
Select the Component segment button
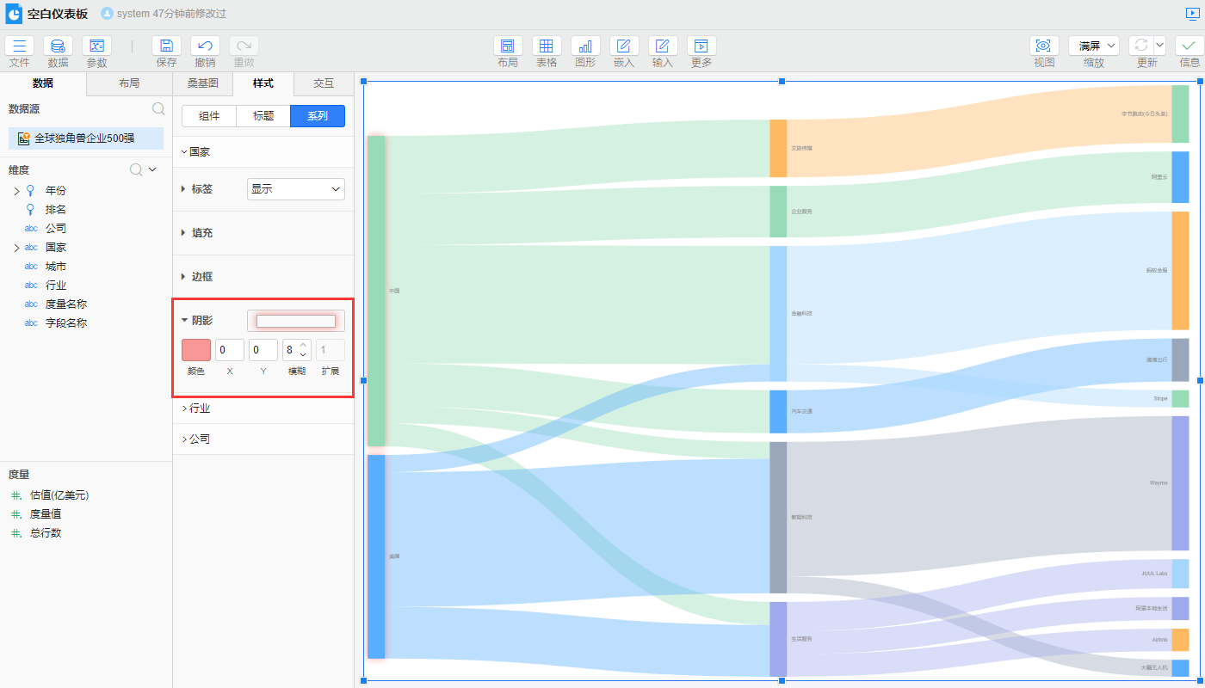pyautogui.click(x=209, y=116)
